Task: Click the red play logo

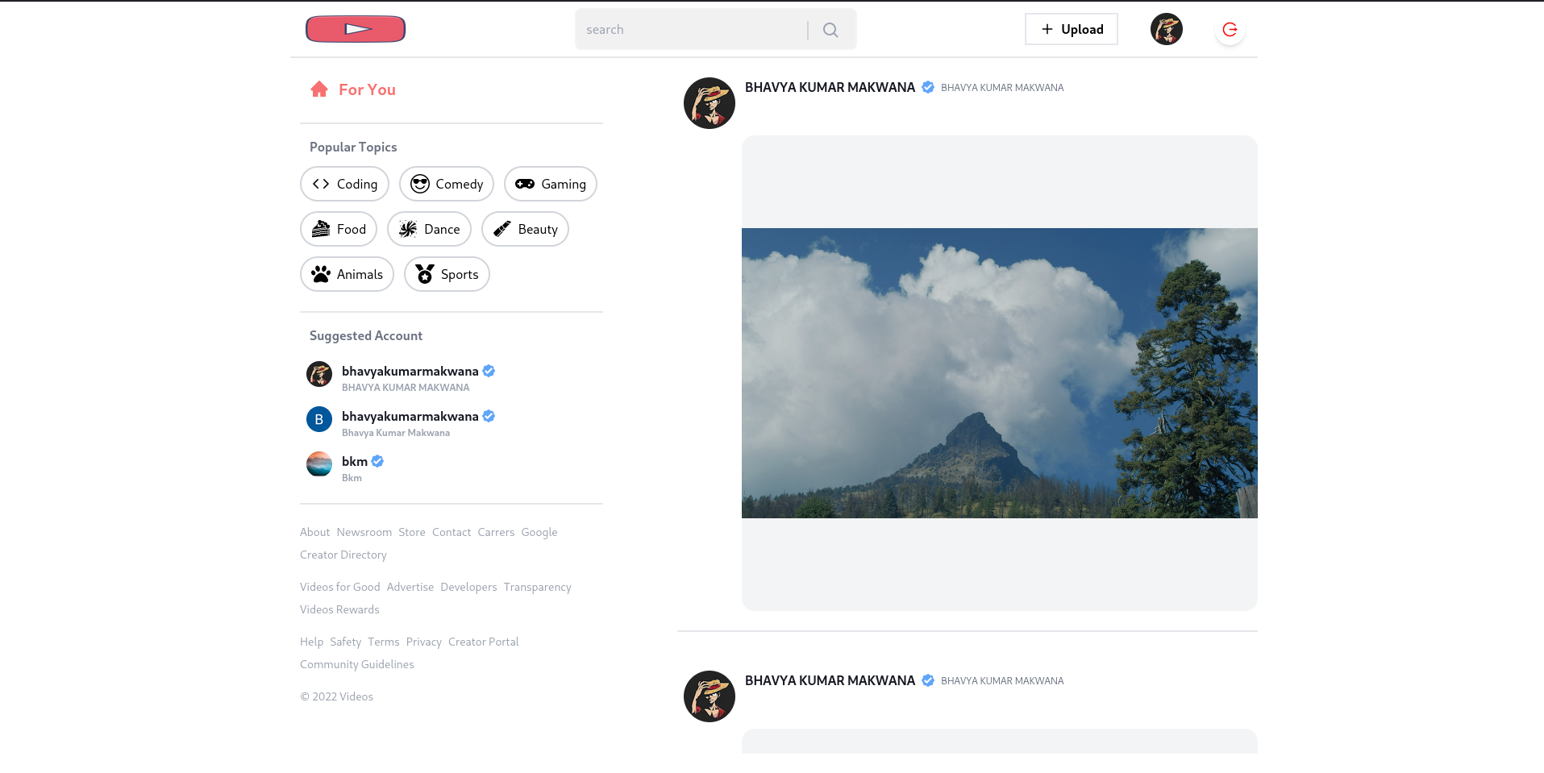Action: point(356,29)
